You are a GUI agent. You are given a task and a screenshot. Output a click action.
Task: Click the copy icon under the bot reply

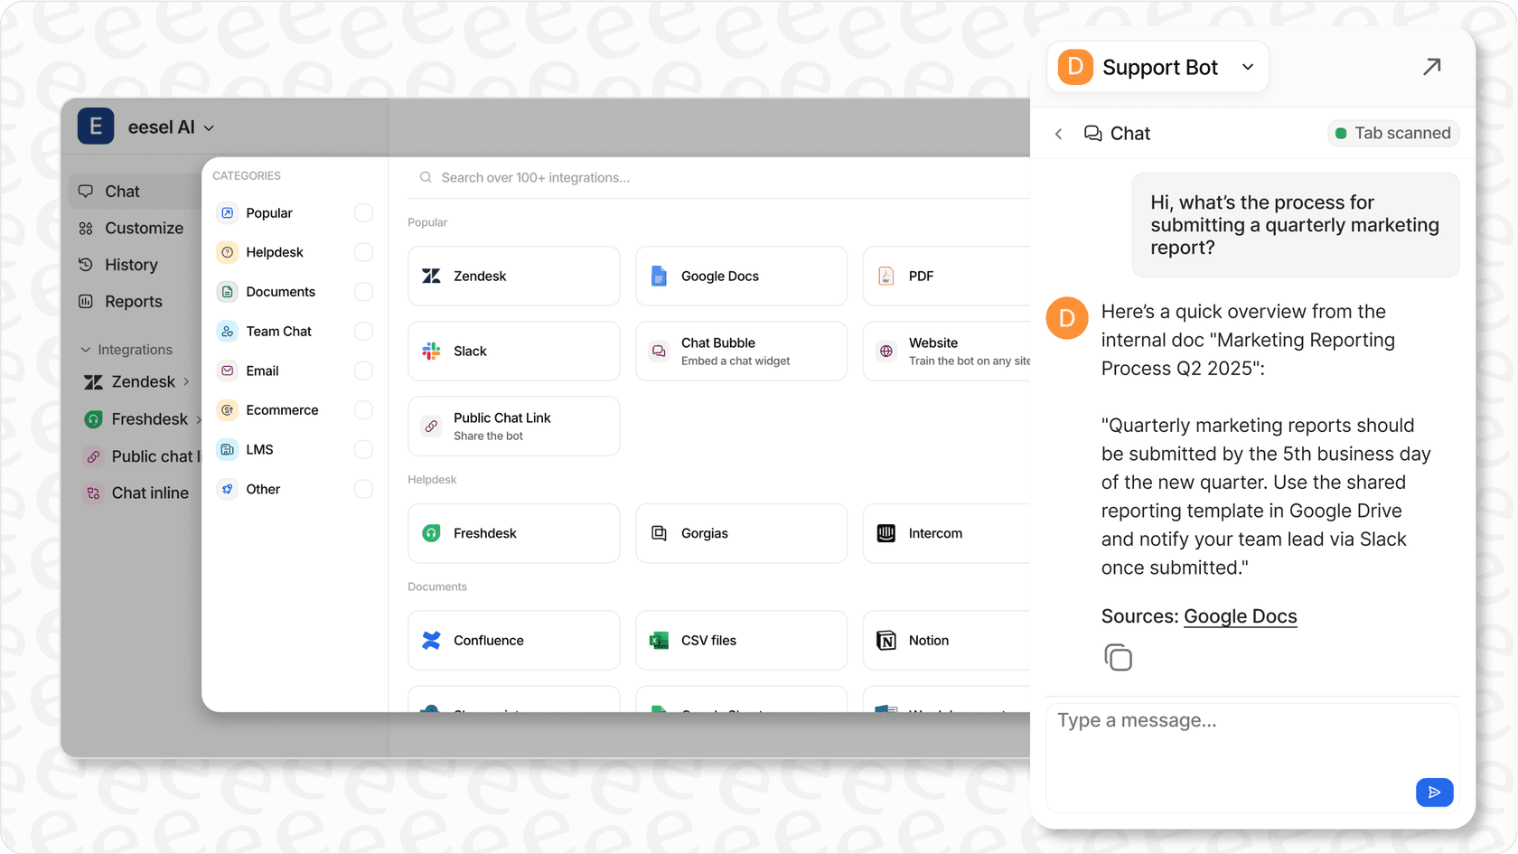[1119, 657]
